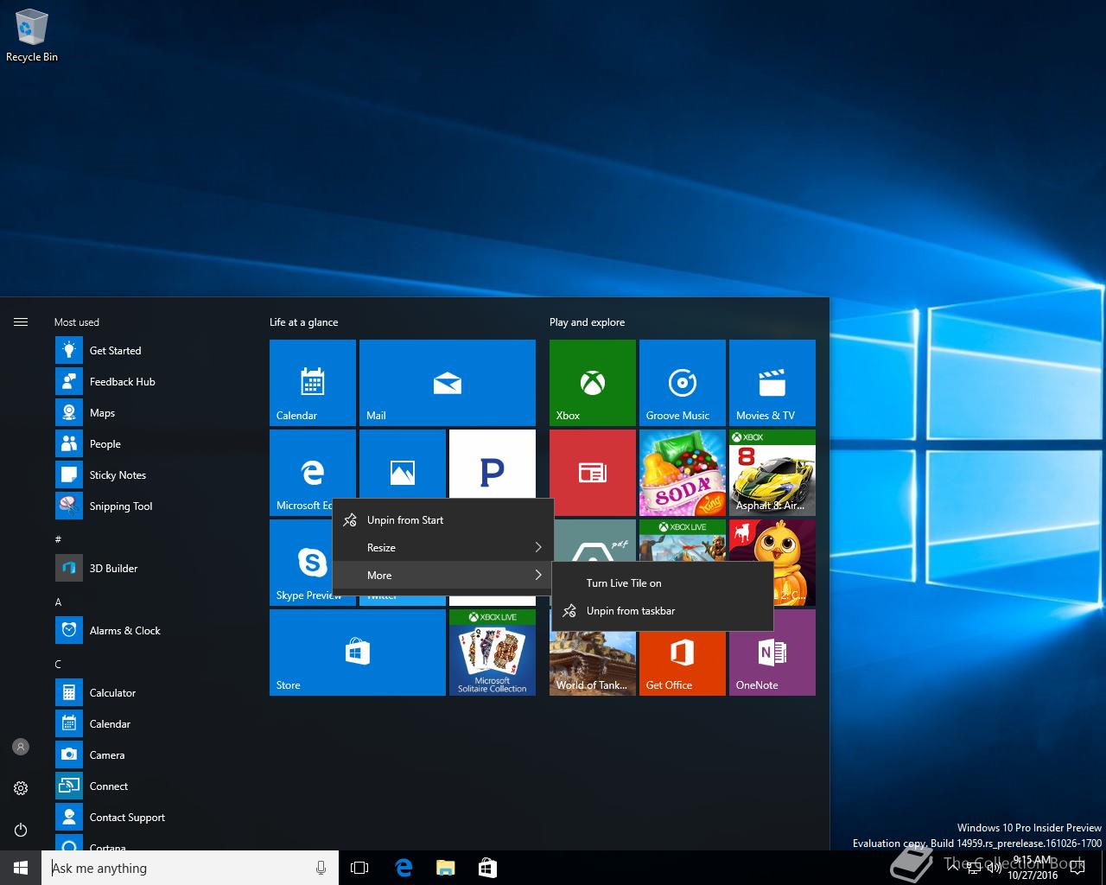Open the white P app tile
Viewport: 1106px width, 885px height.
click(x=493, y=464)
